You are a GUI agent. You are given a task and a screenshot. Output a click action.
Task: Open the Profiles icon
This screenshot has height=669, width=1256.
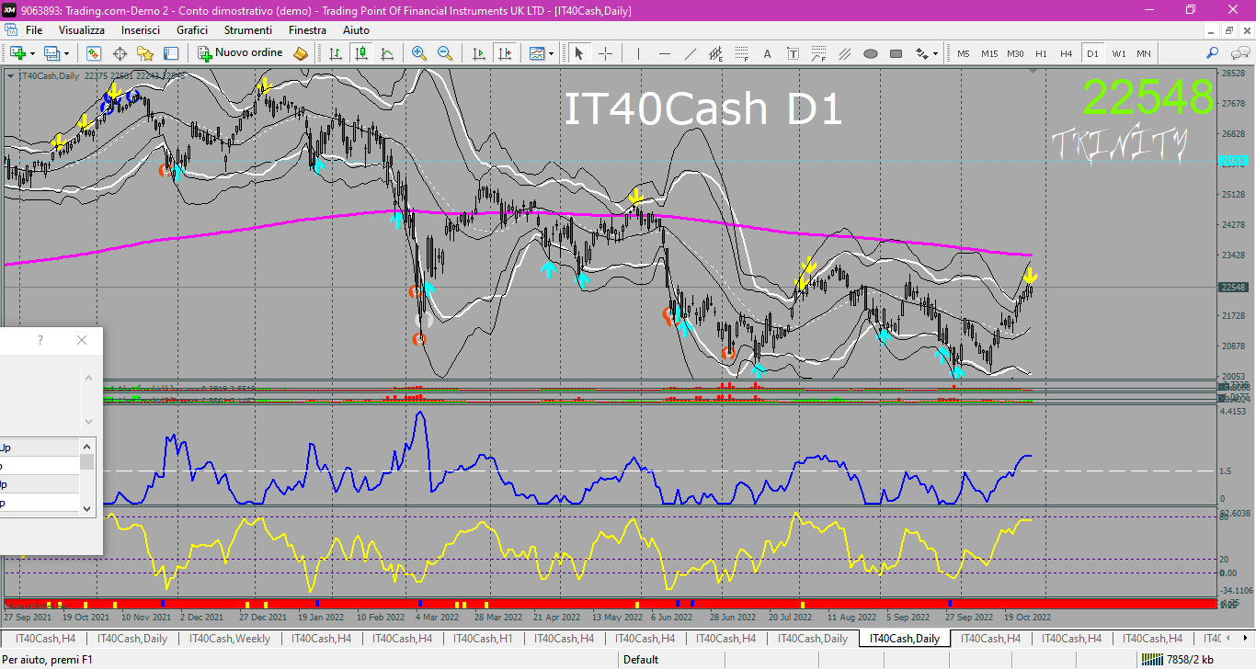coord(51,53)
